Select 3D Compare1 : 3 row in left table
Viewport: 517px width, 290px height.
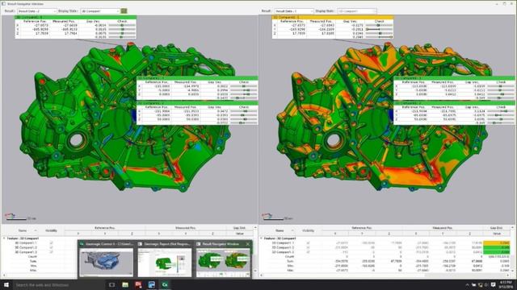pos(26,252)
